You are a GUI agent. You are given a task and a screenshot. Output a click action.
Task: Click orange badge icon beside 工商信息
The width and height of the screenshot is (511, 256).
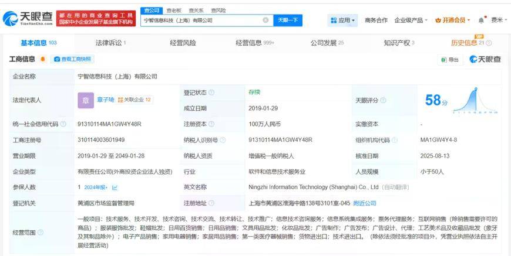43,59
